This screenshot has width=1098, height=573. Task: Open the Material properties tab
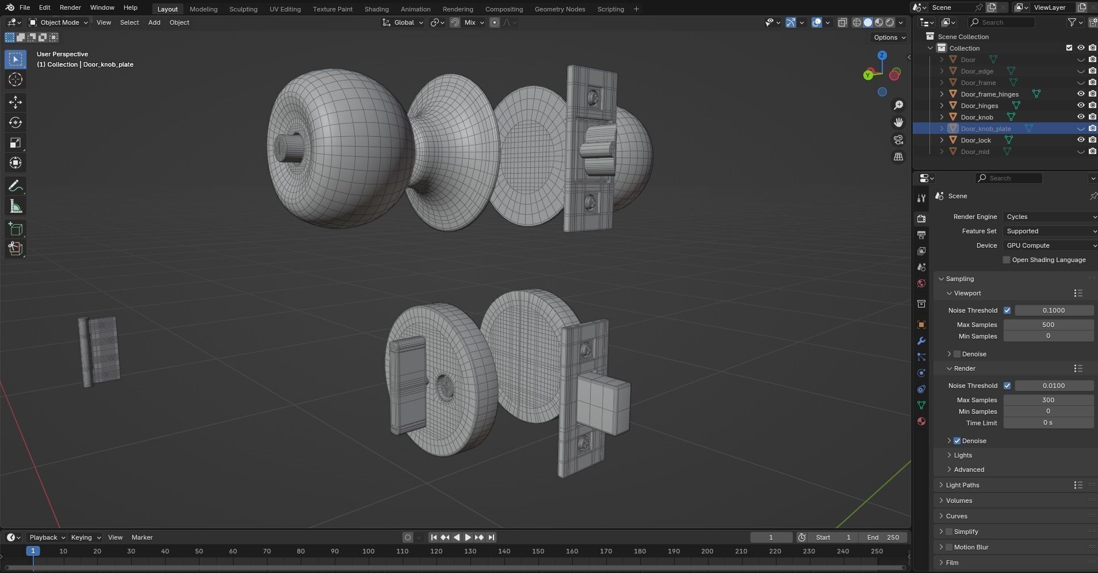(921, 421)
